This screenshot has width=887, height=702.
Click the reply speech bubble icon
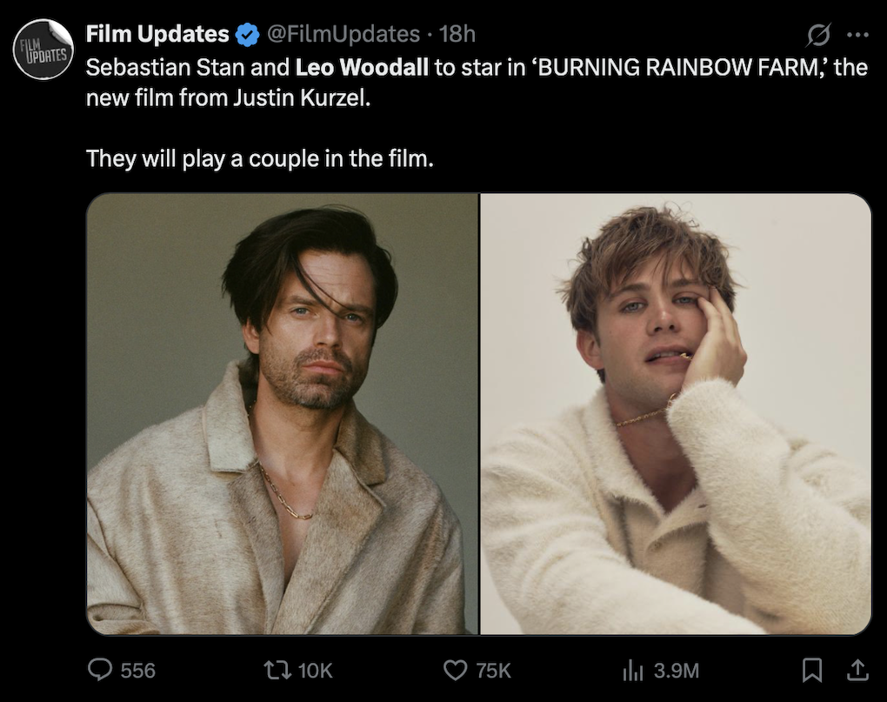tap(100, 670)
